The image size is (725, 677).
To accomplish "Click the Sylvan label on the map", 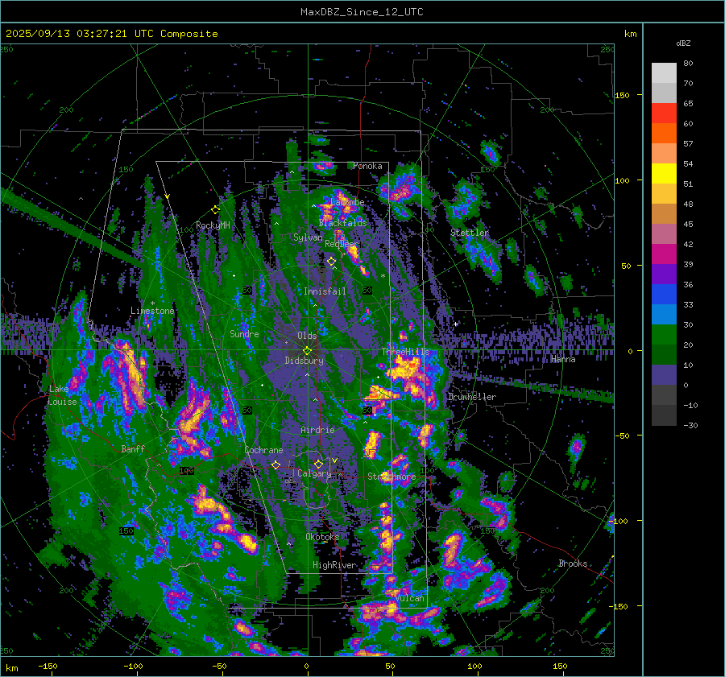I will pos(308,237).
